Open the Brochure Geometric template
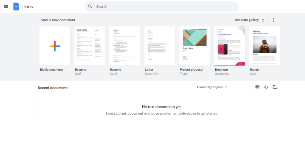 (229, 46)
